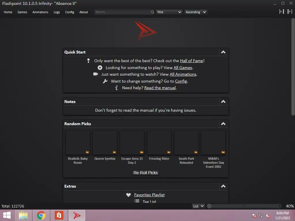The height and width of the screenshot is (221, 295).
Task: Launch Chrome from taskbar
Action: (41, 215)
